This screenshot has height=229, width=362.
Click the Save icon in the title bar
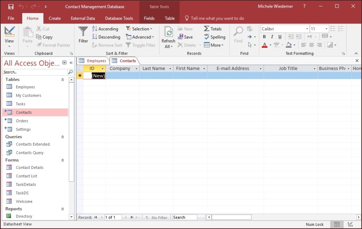[11, 7]
